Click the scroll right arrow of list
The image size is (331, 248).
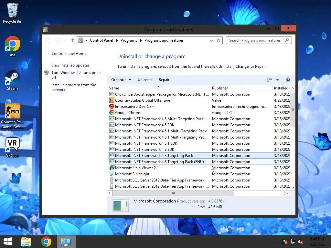pyautogui.click(x=287, y=193)
